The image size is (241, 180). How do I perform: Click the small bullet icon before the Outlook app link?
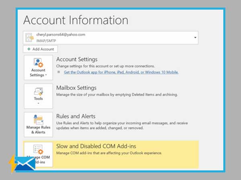click(59, 72)
